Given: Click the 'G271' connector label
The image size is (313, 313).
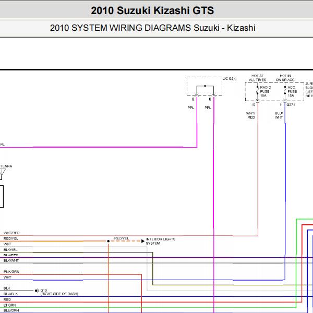Looking at the screenshot, I should [291, 105].
